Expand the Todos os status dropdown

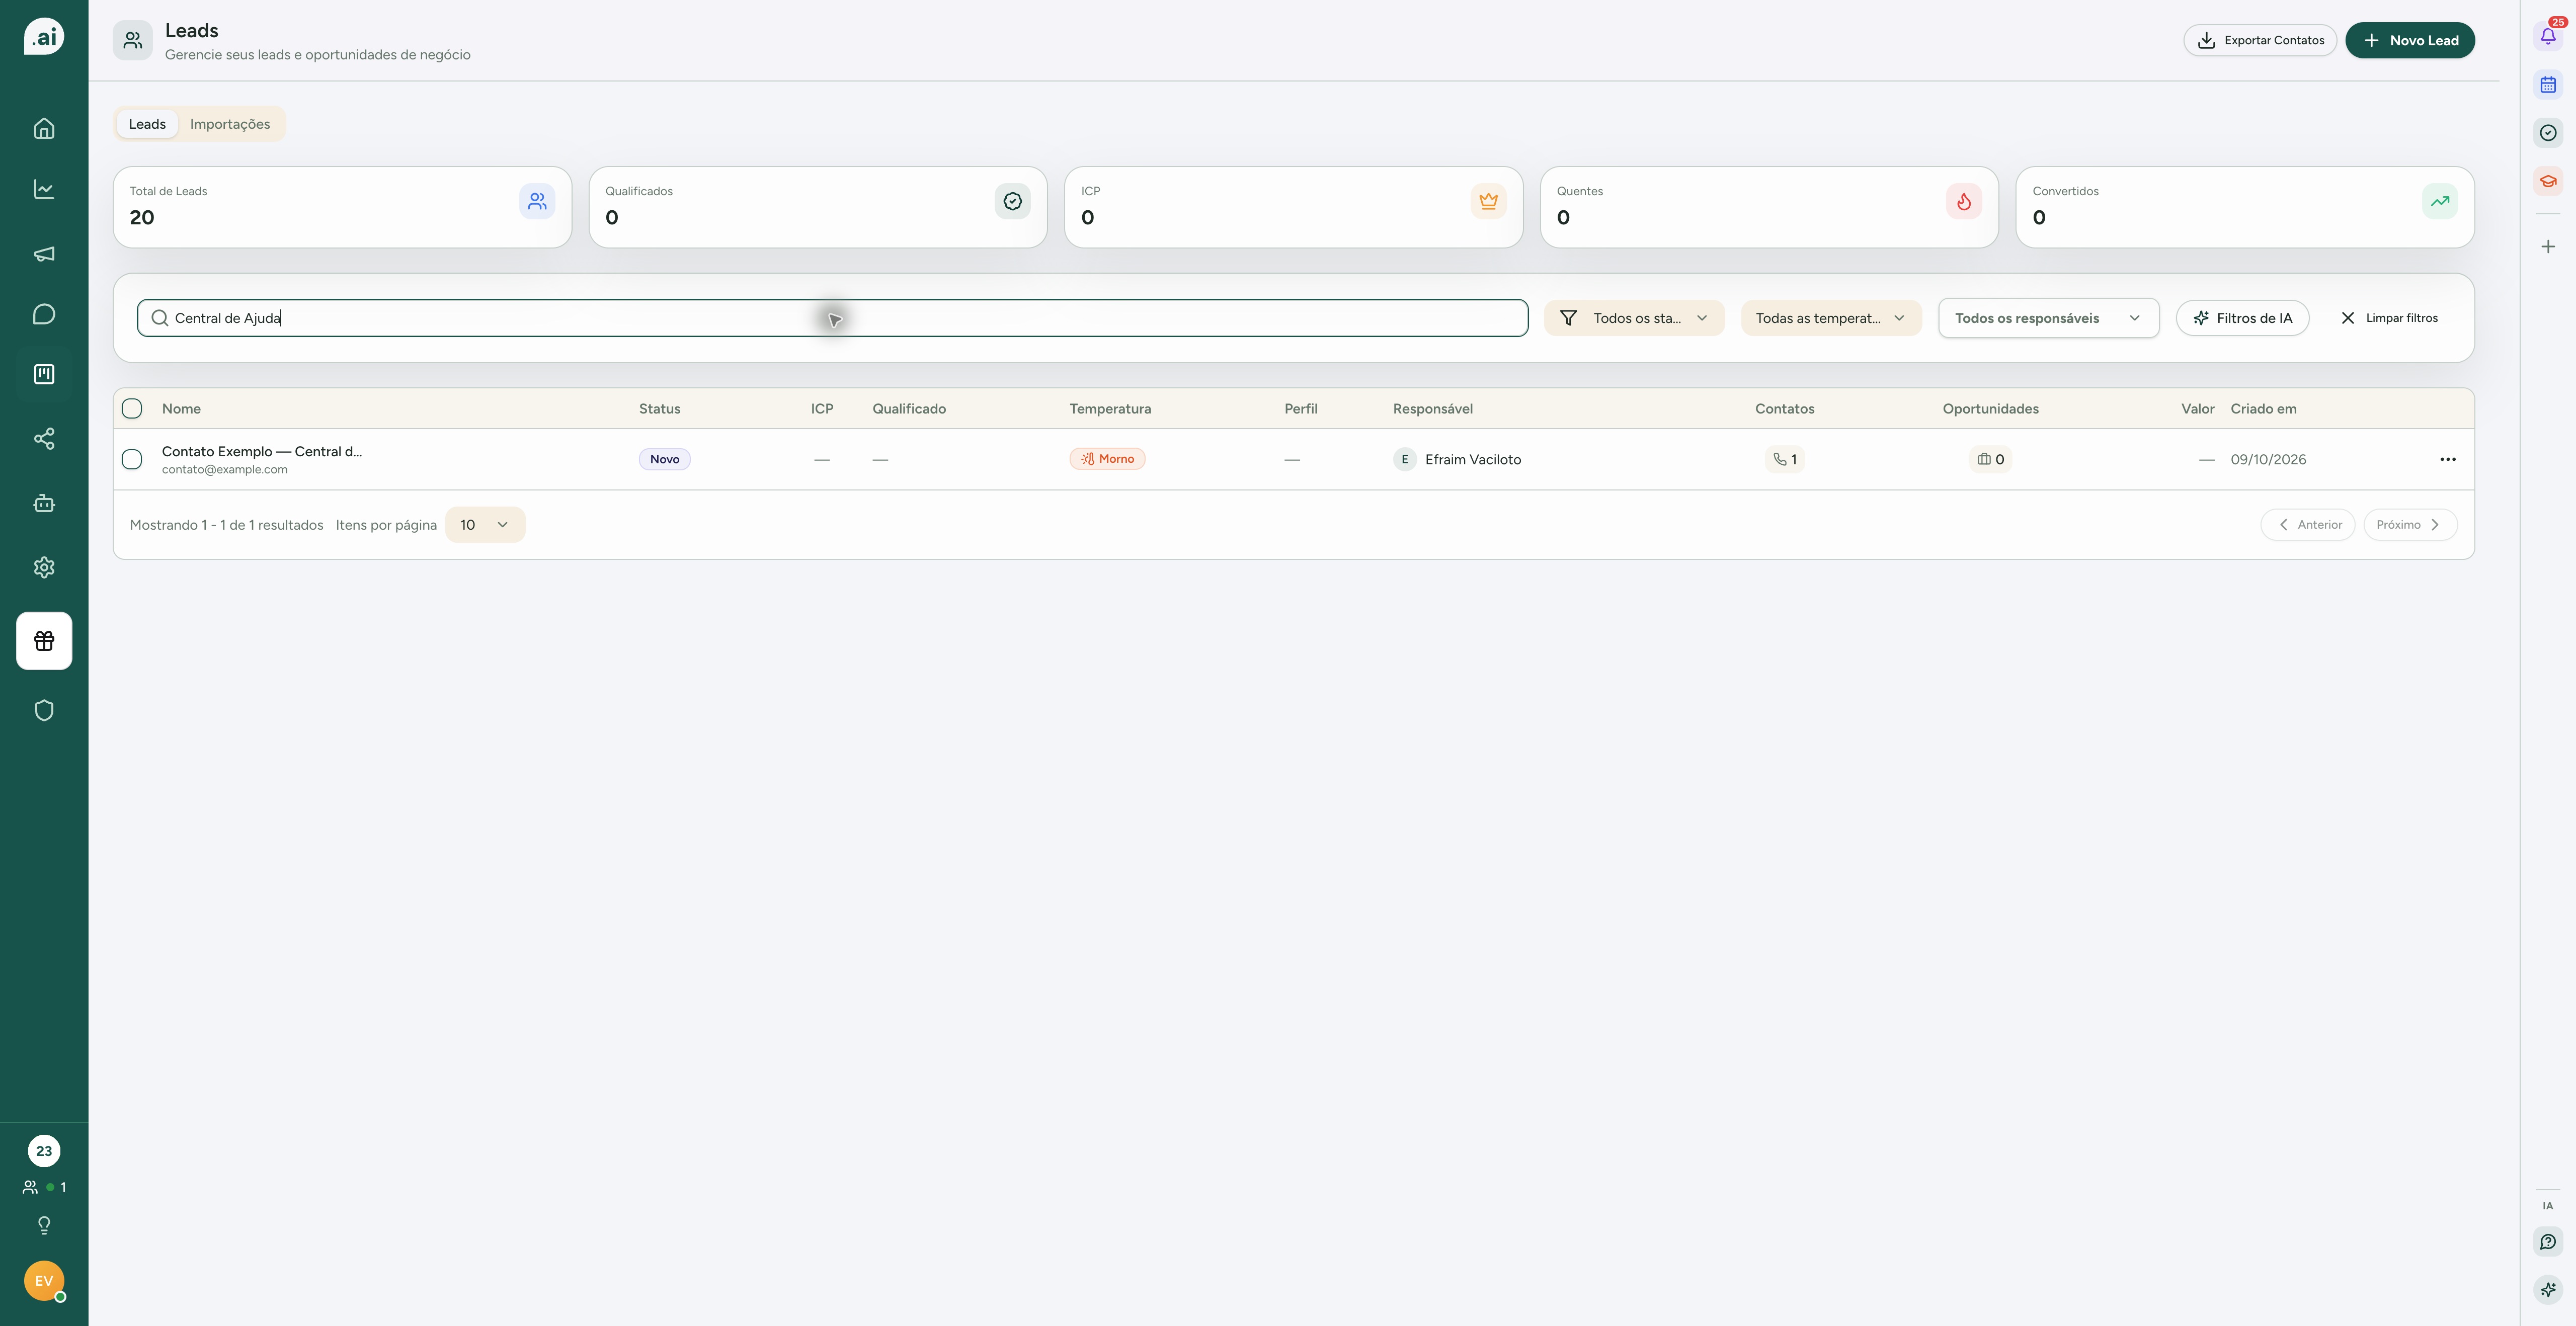[1634, 318]
